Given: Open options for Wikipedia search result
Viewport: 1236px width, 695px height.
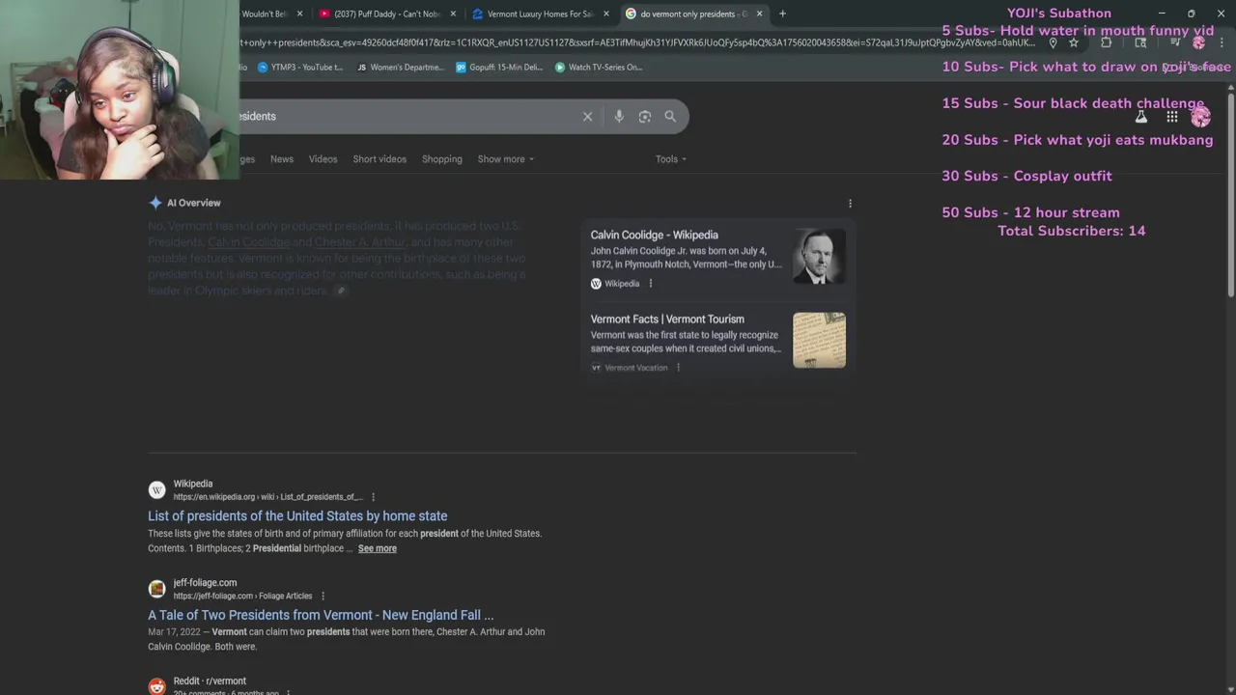Looking at the screenshot, I should point(373,497).
